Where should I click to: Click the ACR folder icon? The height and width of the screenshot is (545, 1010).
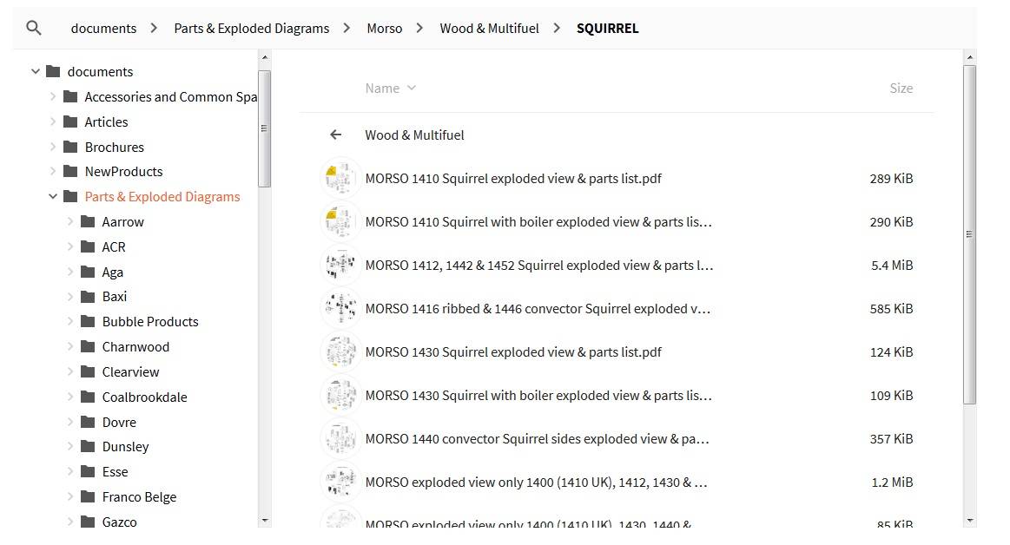click(88, 246)
